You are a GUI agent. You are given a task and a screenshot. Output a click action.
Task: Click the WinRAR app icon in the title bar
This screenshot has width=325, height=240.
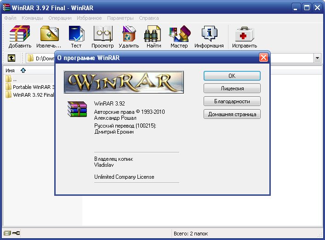pyautogui.click(x=6, y=7)
